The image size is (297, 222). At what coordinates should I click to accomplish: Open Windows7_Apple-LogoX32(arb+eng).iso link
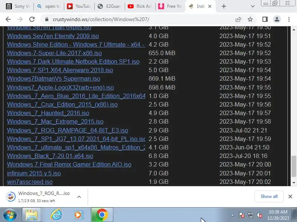click(61, 87)
